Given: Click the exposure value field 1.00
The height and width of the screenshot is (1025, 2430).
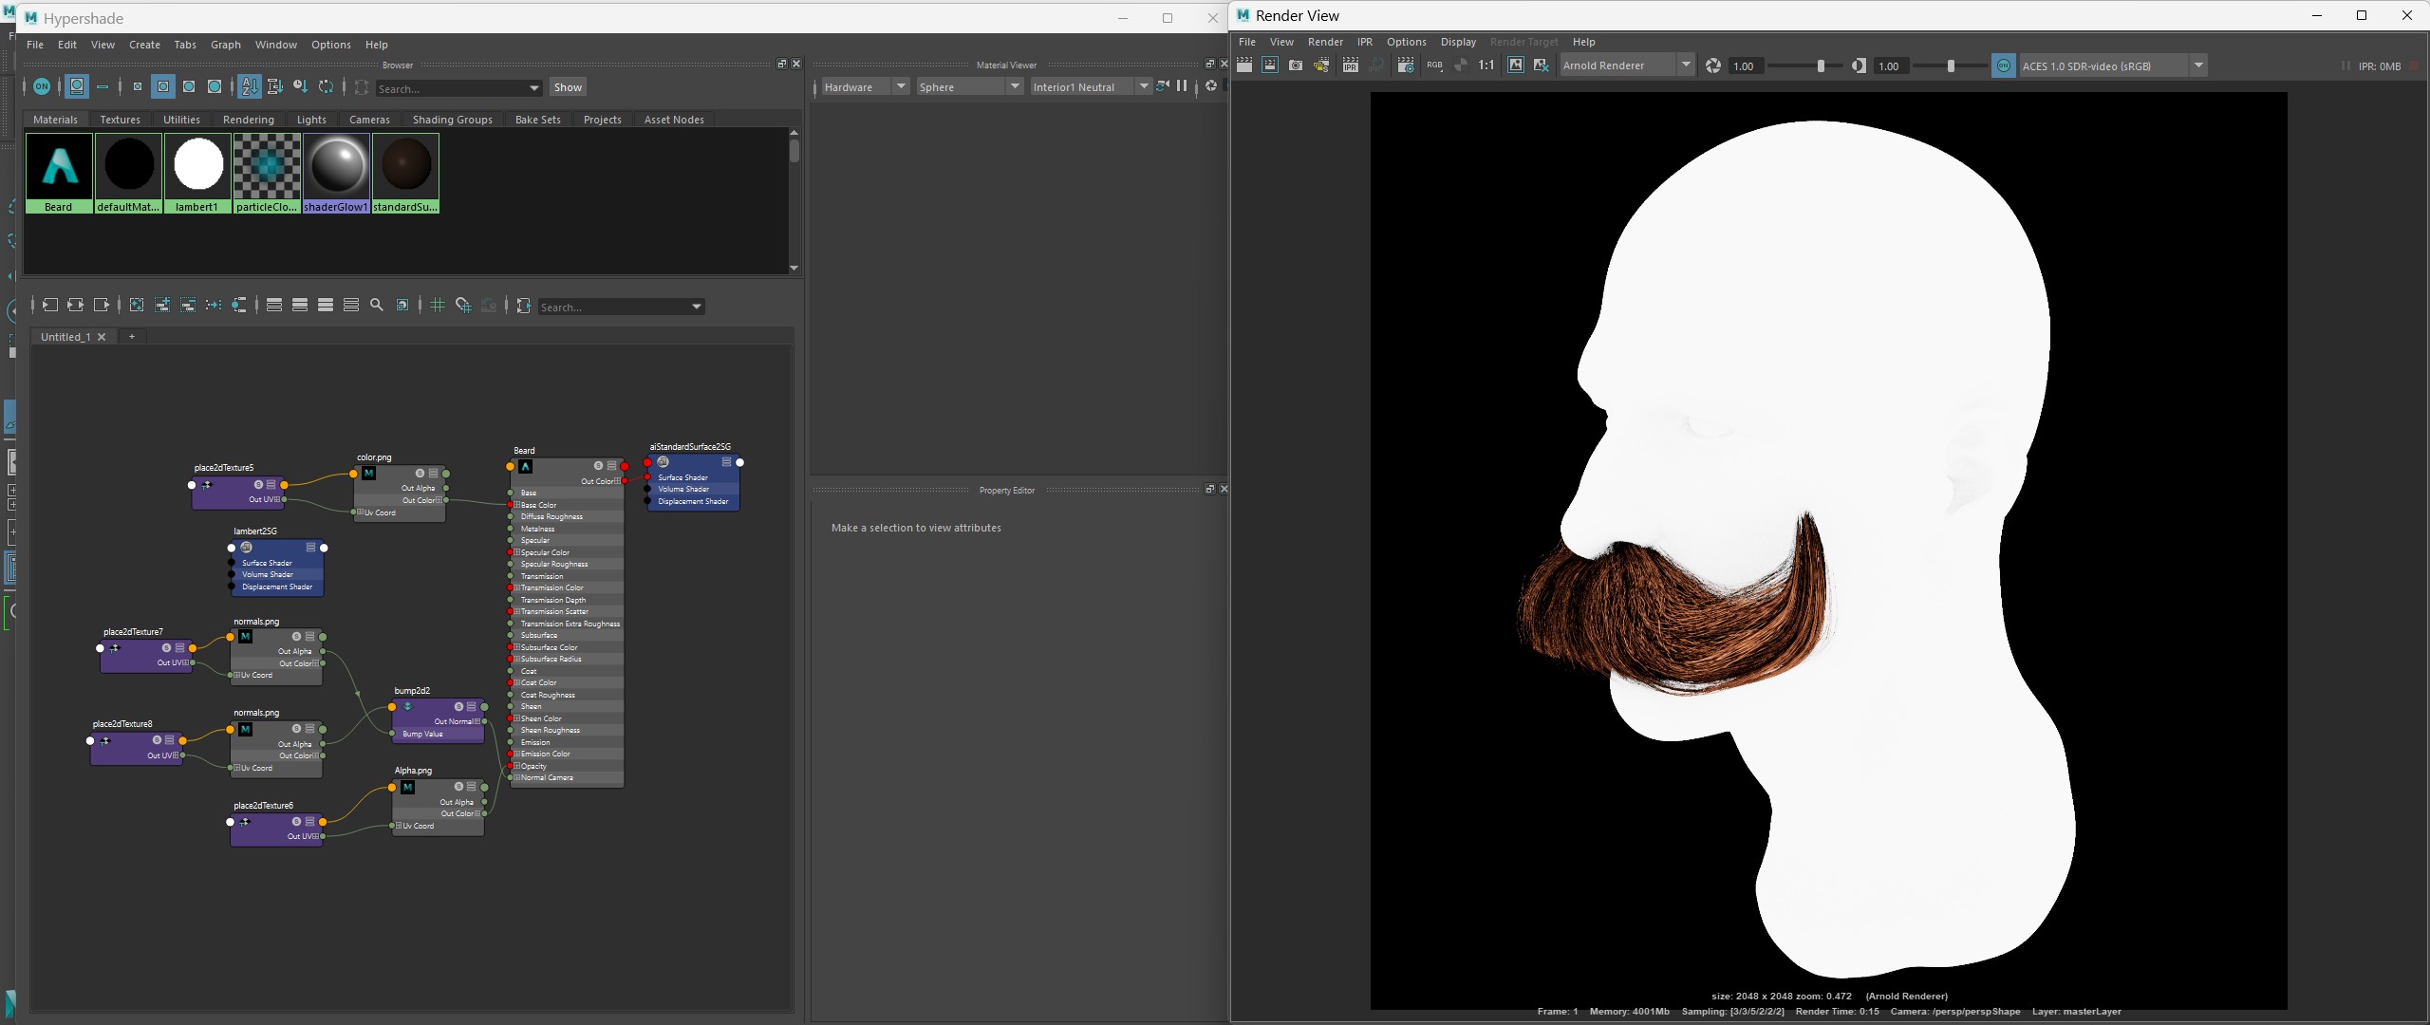Looking at the screenshot, I should 1745,65.
